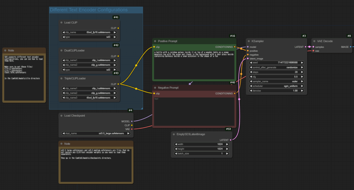This screenshot has width=354, height=190.
Task: Collapse the TripleCLIPLoader node via its title dot
Action: tap(62, 78)
